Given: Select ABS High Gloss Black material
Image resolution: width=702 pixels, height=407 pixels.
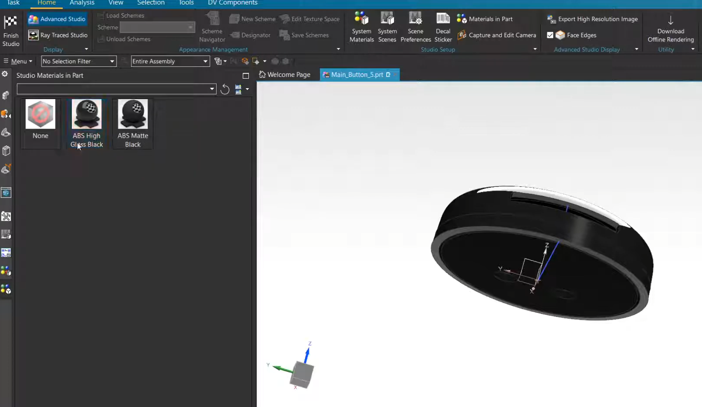Looking at the screenshot, I should [86, 123].
